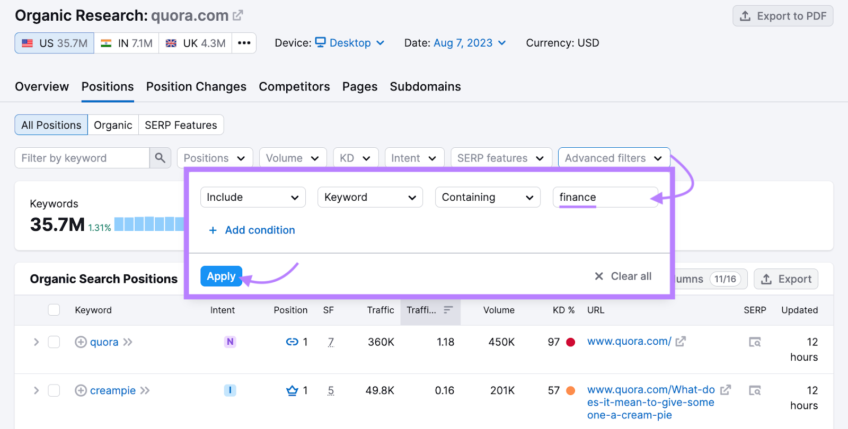
Task: View SERP snapshot icon for quora row
Action: coord(755,342)
